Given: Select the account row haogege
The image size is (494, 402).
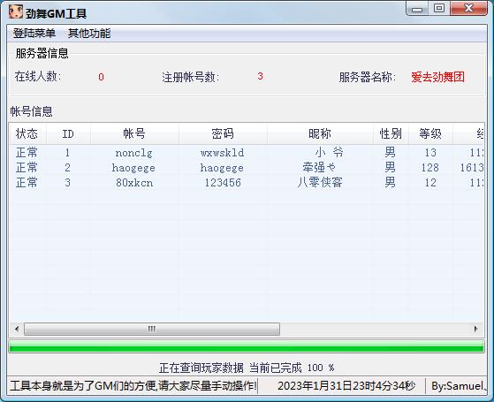Looking at the screenshot, I should pyautogui.click(x=247, y=168).
